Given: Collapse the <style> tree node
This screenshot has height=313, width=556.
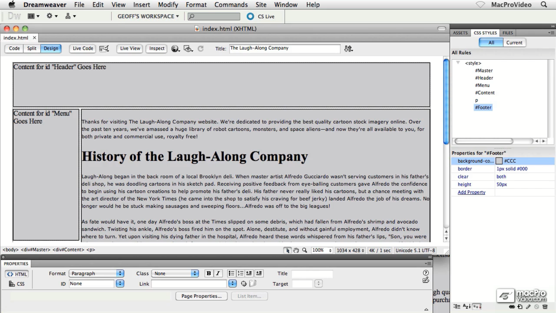Looking at the screenshot, I should [x=458, y=63].
